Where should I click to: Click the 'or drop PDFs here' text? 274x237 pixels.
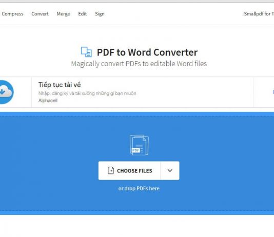click(139, 188)
